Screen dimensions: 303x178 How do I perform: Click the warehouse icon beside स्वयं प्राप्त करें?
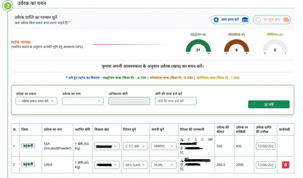coord(245,20)
